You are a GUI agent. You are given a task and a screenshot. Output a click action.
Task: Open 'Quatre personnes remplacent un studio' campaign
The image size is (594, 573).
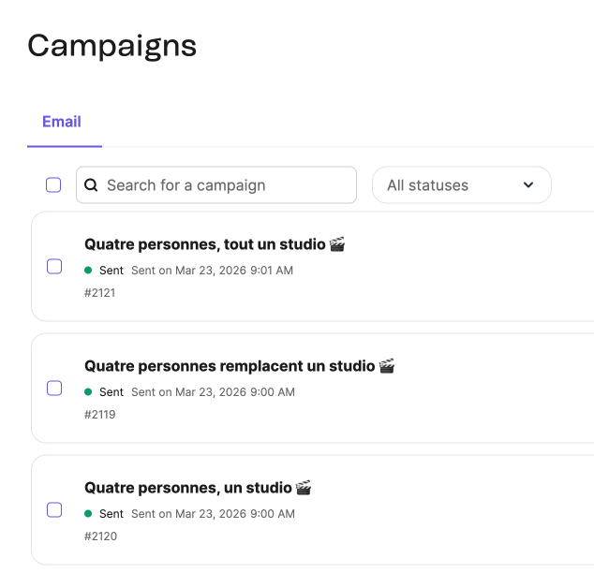(x=230, y=366)
